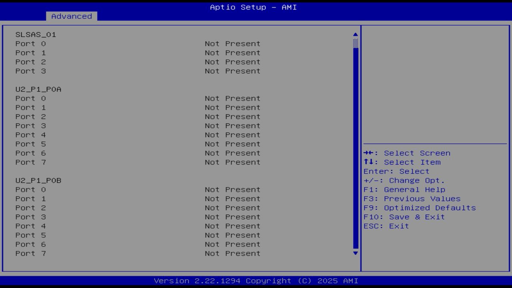Select Port 6 under U2_P1_P0B
Image resolution: width=512 pixels, height=288 pixels.
(x=30, y=244)
